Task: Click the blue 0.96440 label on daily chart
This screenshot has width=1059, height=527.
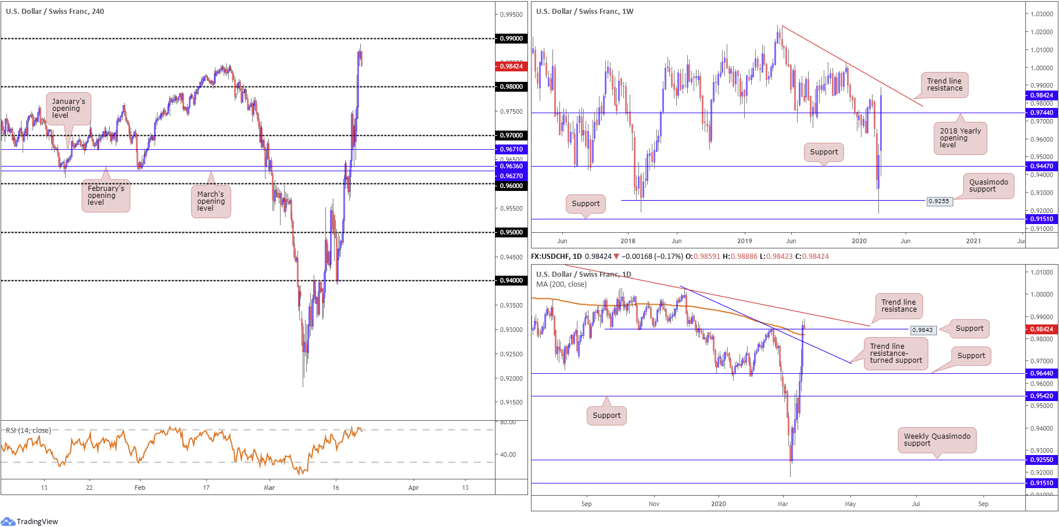Action: 1042,373
